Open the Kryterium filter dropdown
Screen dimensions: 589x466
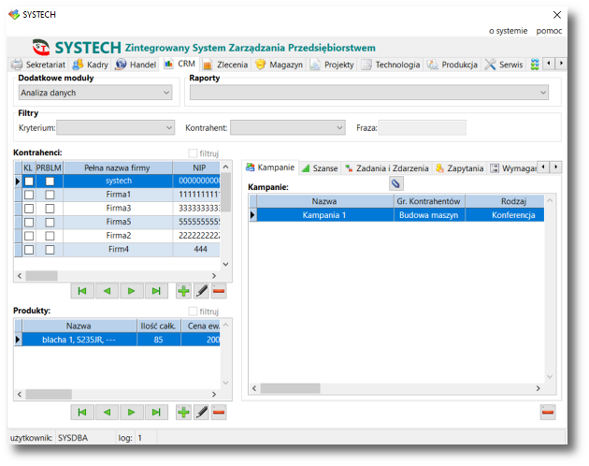coord(116,128)
